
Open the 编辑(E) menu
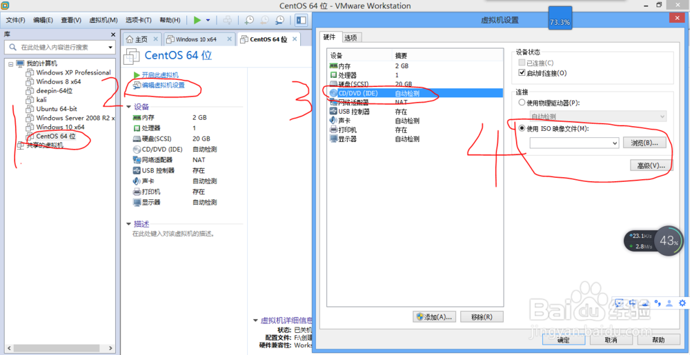pyautogui.click(x=43, y=20)
